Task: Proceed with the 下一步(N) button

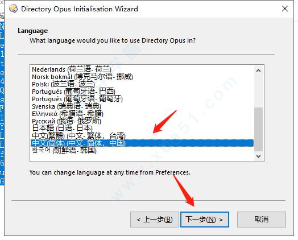Action: pos(205,220)
